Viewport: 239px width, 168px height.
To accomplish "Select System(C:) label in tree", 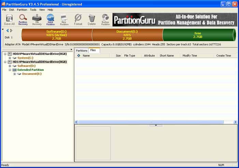I will tap(25, 58).
